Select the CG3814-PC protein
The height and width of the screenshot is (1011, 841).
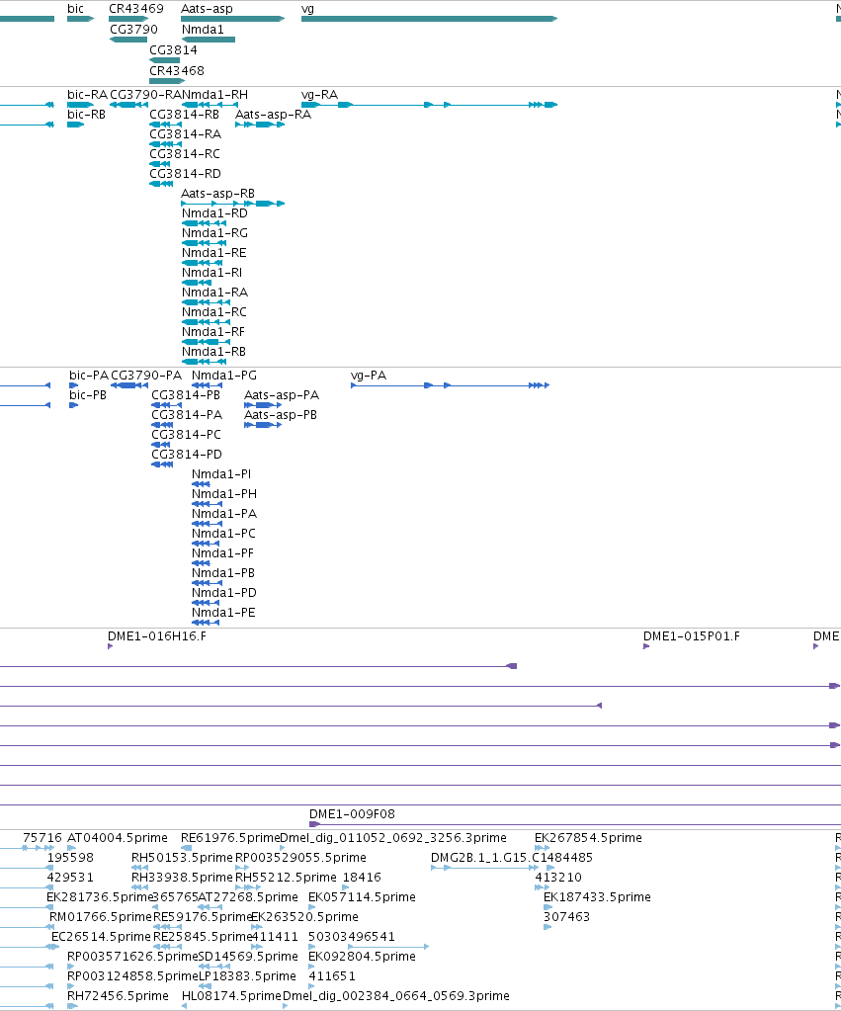[x=160, y=445]
